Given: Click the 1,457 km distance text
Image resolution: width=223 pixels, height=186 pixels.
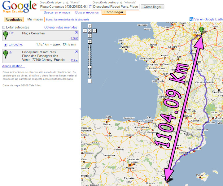Looking at the screenshot, I should [x=43, y=45].
